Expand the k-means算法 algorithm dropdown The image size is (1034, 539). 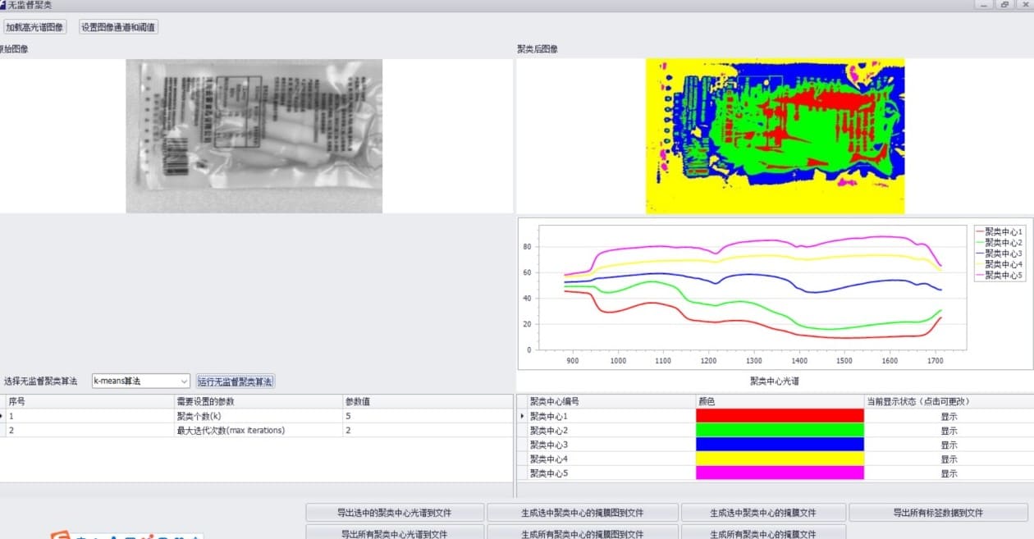pyautogui.click(x=183, y=381)
